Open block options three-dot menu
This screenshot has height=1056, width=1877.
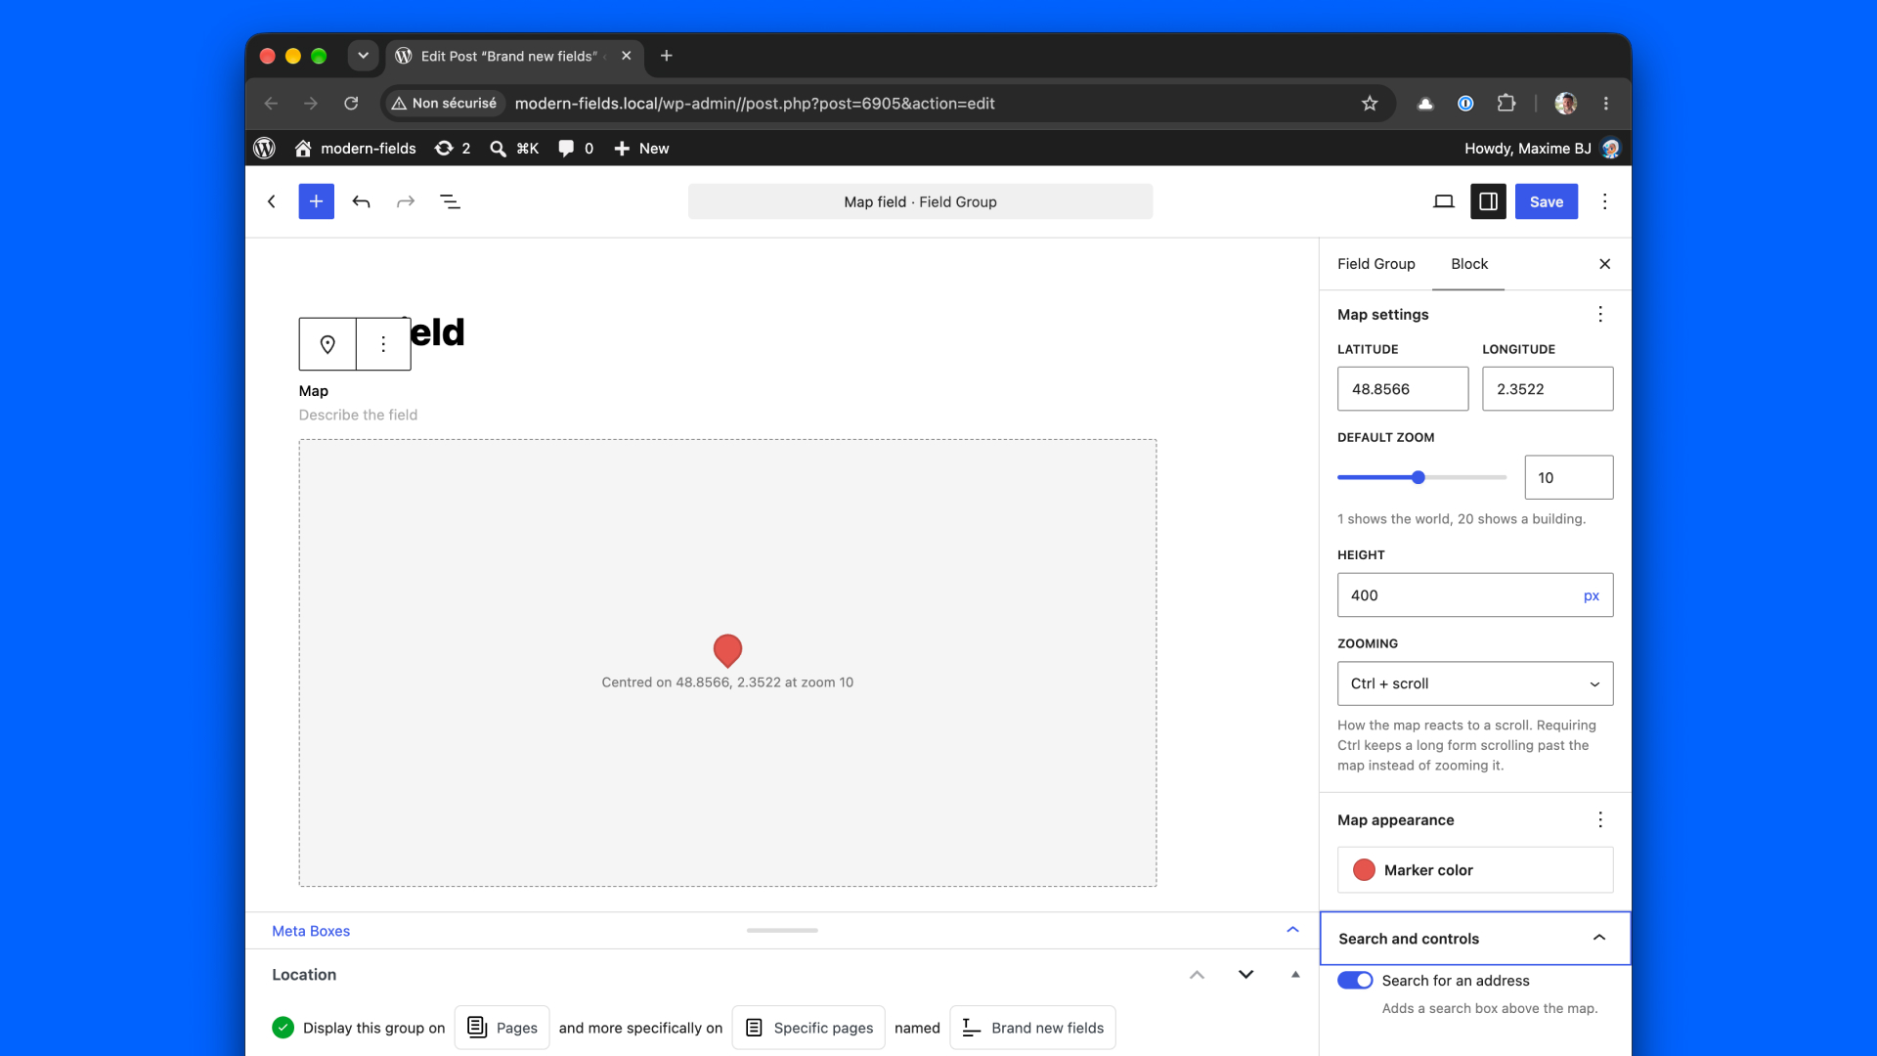pos(383,344)
